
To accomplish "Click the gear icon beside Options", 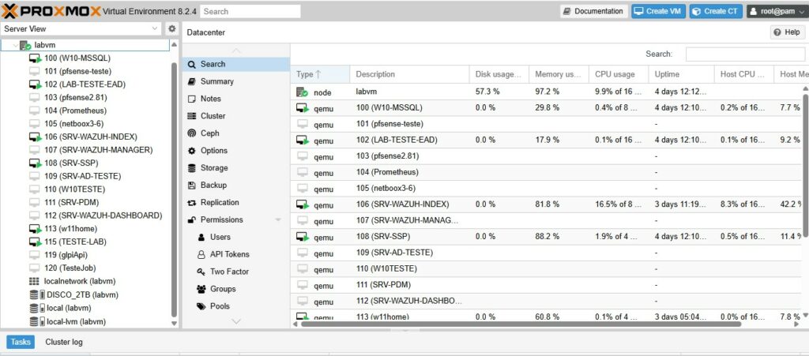I will click(192, 151).
